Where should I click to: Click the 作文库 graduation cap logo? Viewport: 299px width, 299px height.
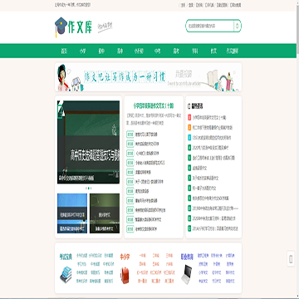click(x=73, y=27)
